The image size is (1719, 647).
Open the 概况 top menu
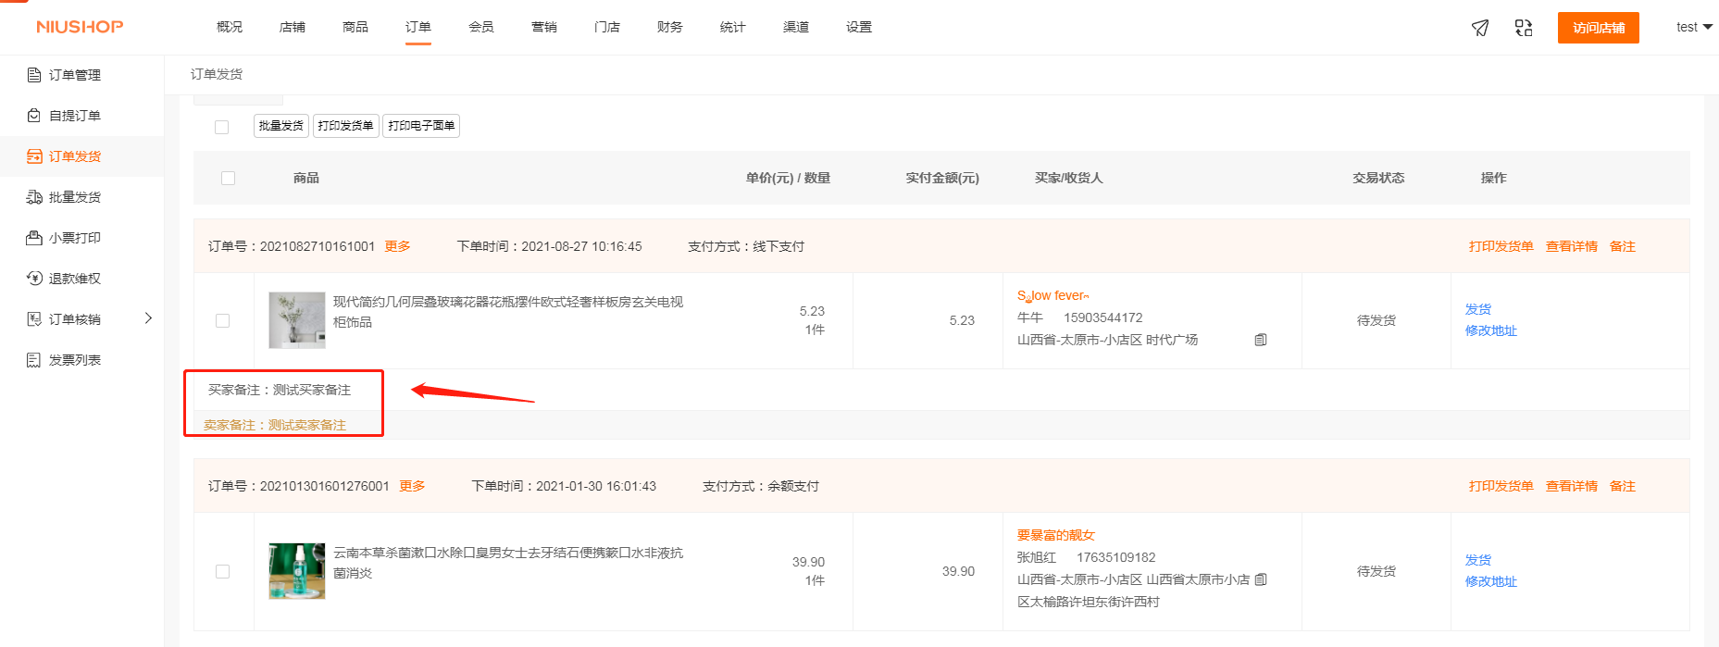(x=230, y=27)
